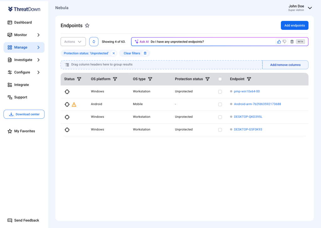Open endpoint link pmp-win10x64-00
Viewport: 321px width, 228px height.
(247, 92)
